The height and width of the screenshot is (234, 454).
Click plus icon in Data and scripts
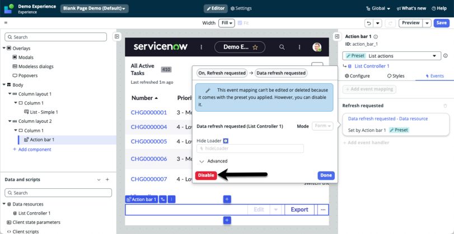pos(107,180)
